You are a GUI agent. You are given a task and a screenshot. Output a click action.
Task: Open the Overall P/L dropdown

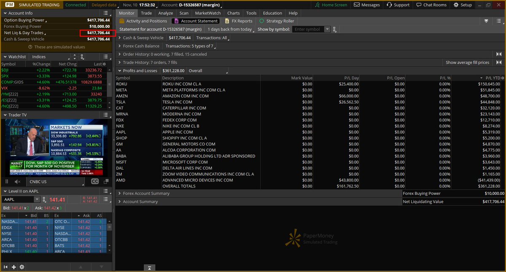coord(207,71)
